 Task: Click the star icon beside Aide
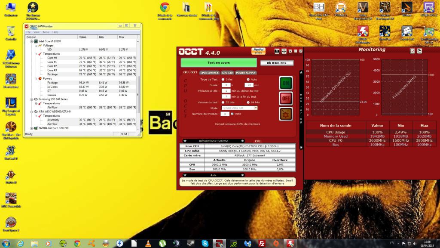pyautogui.click(x=185, y=175)
